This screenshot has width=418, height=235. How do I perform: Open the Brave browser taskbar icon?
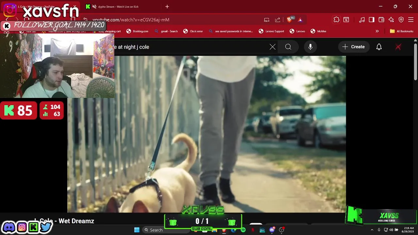[x=224, y=230]
